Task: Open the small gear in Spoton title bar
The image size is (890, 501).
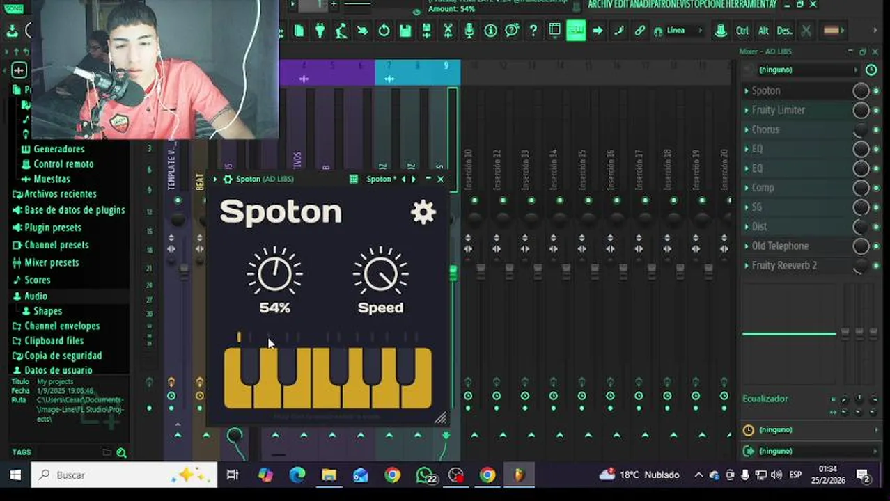Action: [227, 179]
